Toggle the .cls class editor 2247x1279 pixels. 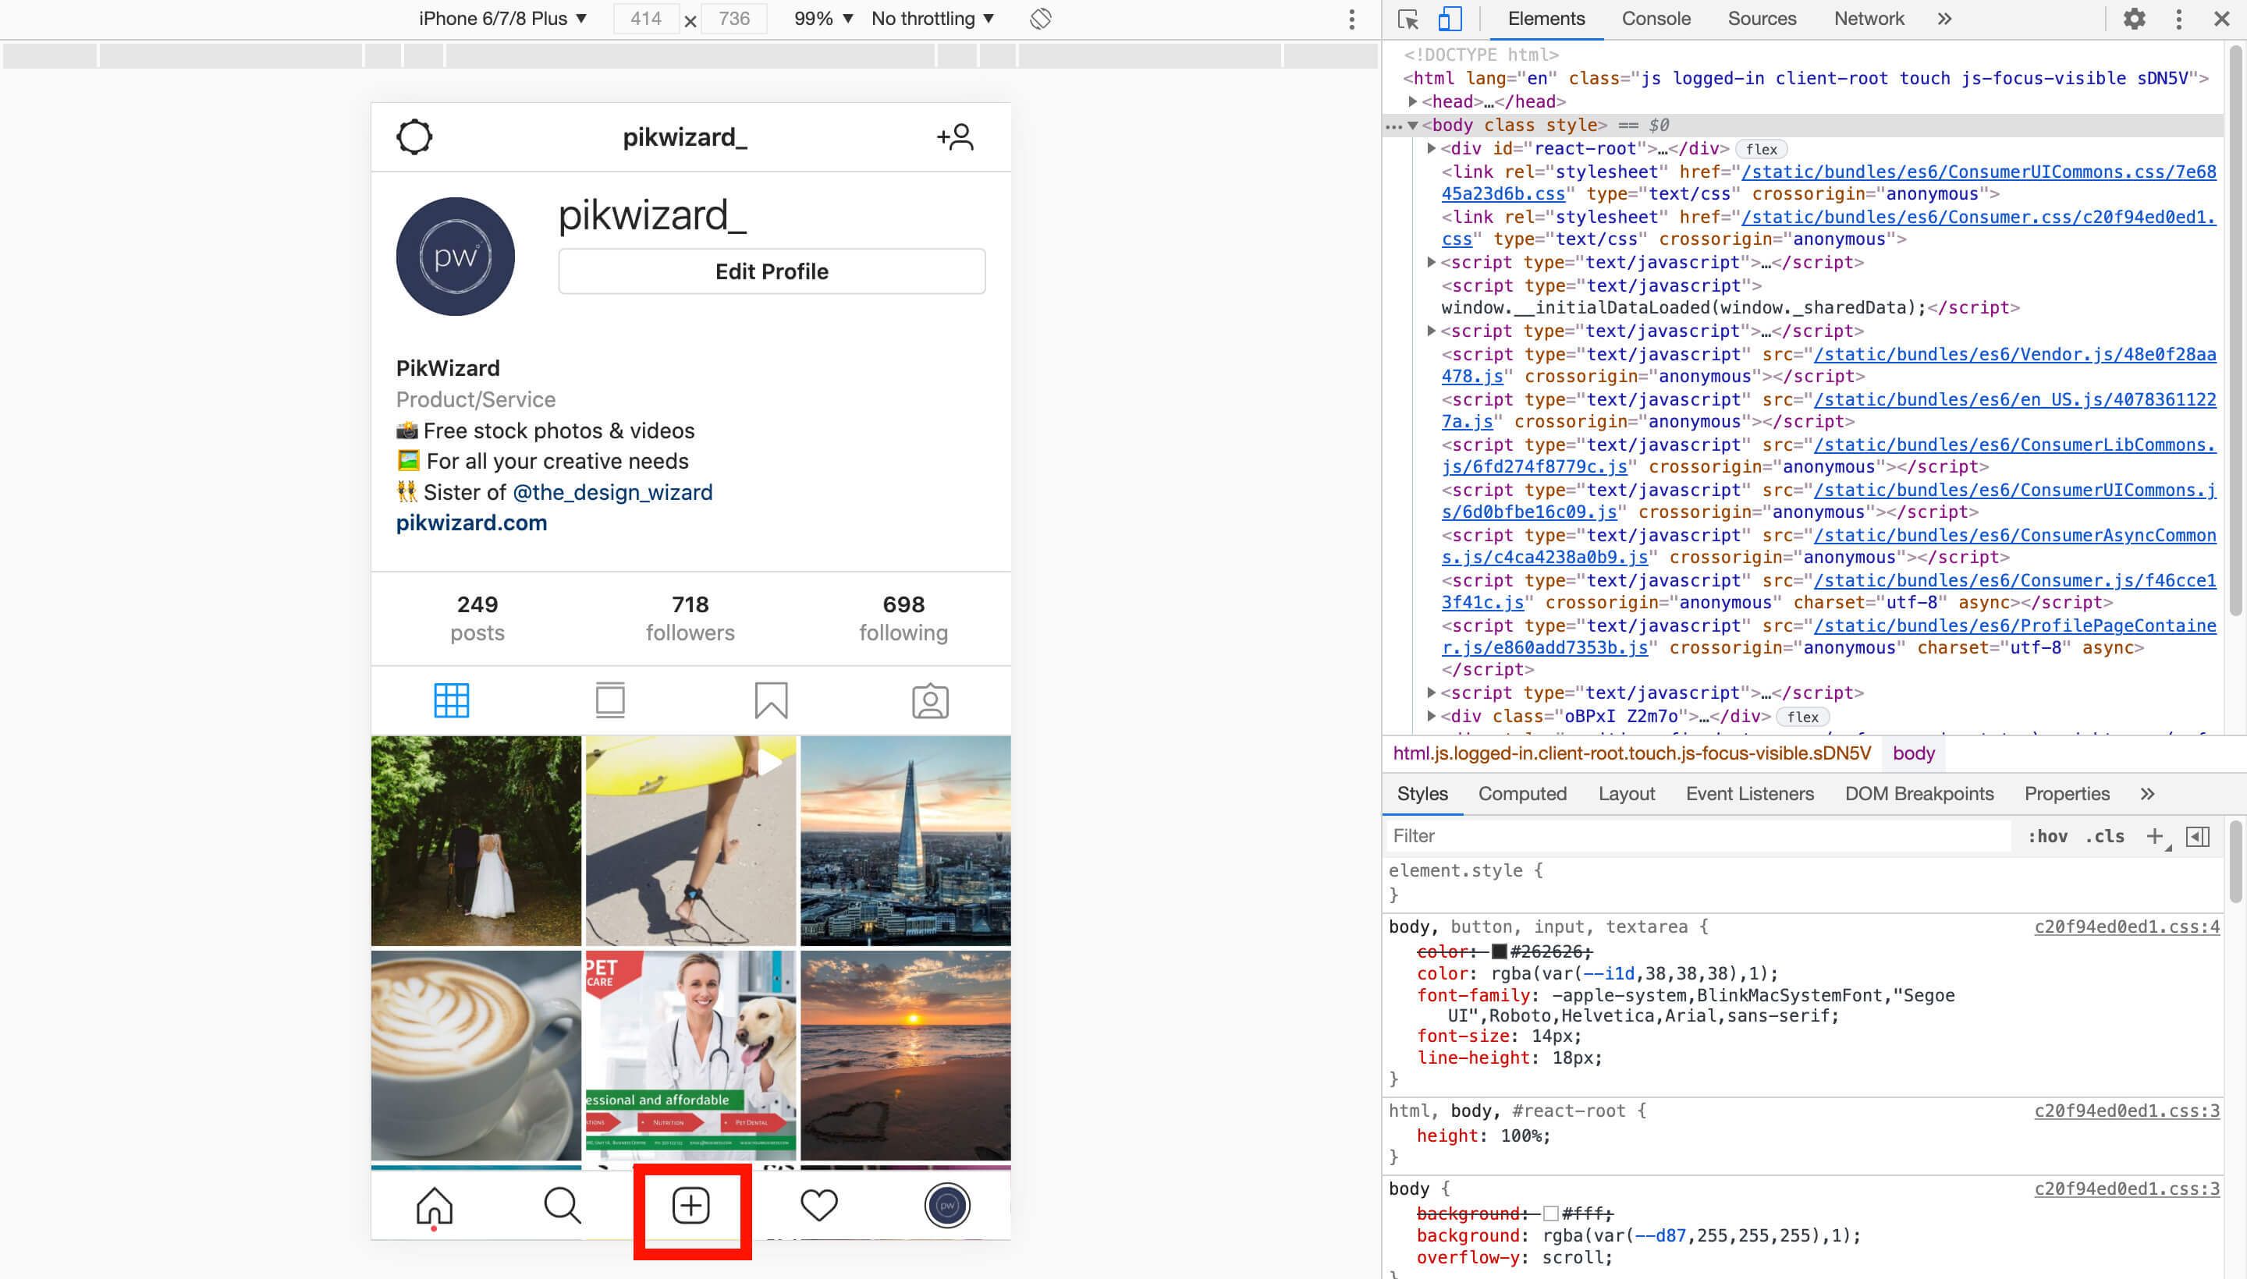(2105, 836)
